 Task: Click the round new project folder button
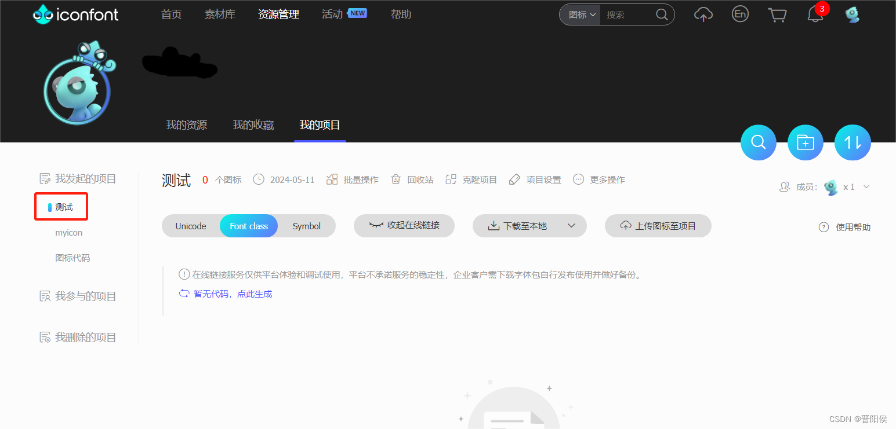pyautogui.click(x=805, y=142)
